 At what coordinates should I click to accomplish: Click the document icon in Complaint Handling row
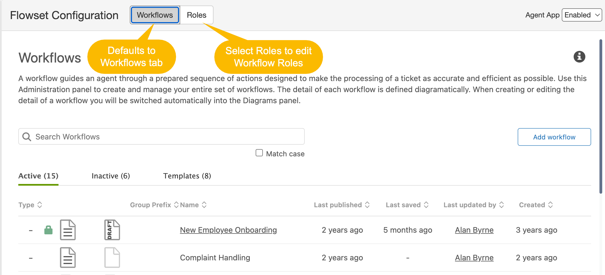tap(68, 258)
